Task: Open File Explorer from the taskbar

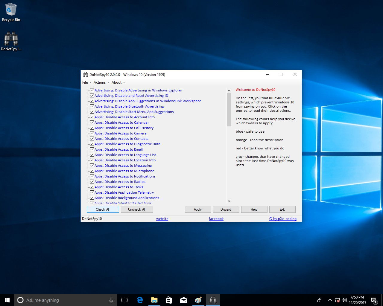Action: click(x=154, y=300)
